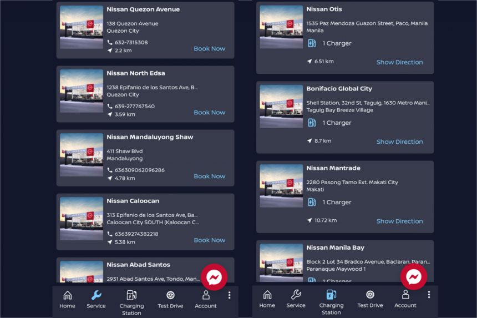This screenshot has height=318, width=477.
Task: Select Bonifacio Global City title
Action: pos(339,89)
